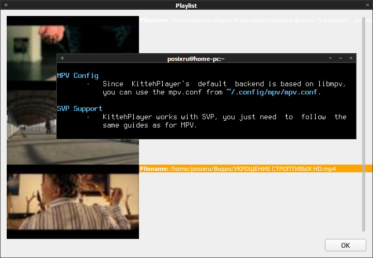Click the MPV Config heading in terminal
The height and width of the screenshot is (258, 373).
click(x=77, y=75)
